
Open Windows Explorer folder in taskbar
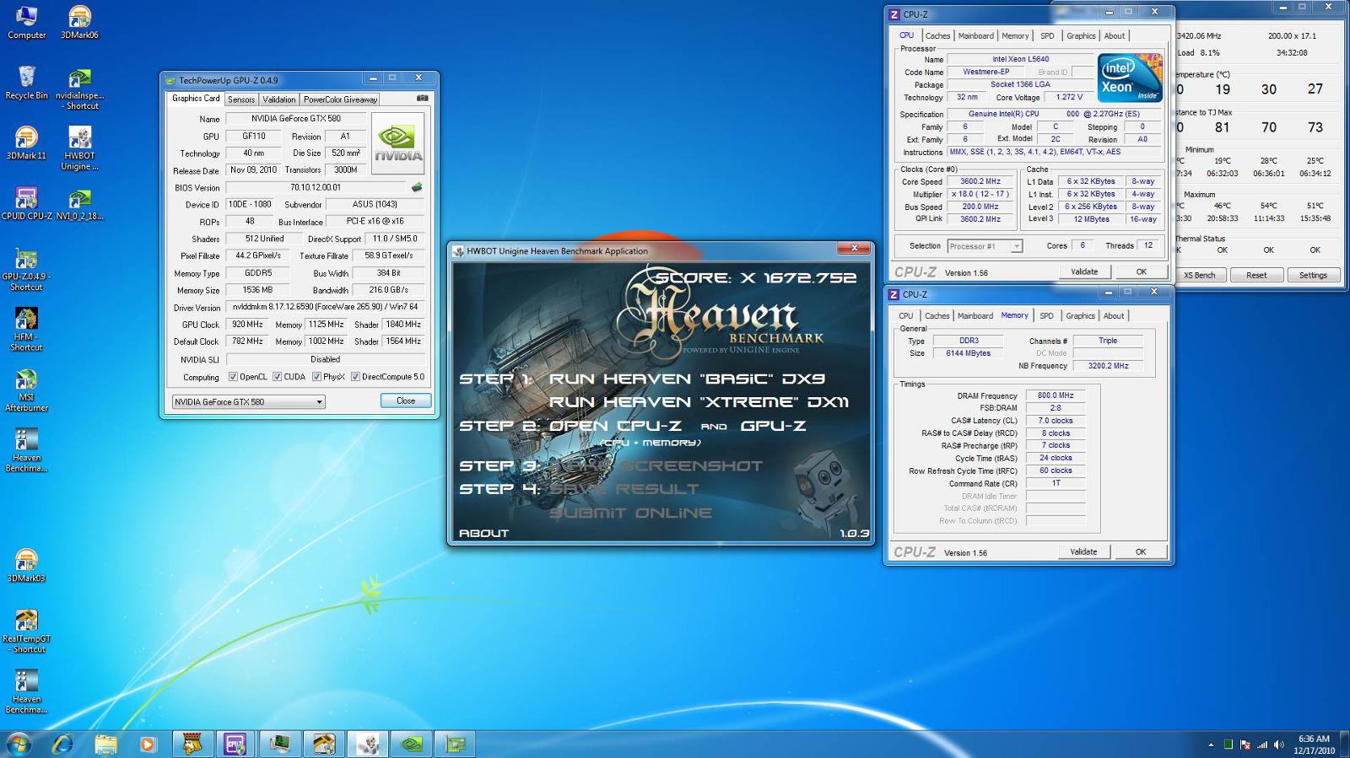click(105, 744)
